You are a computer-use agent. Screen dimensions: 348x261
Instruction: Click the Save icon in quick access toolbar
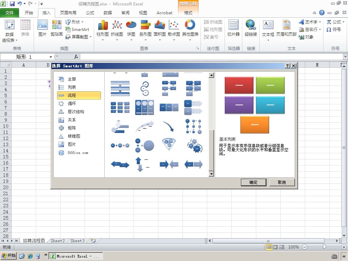coord(12,3)
